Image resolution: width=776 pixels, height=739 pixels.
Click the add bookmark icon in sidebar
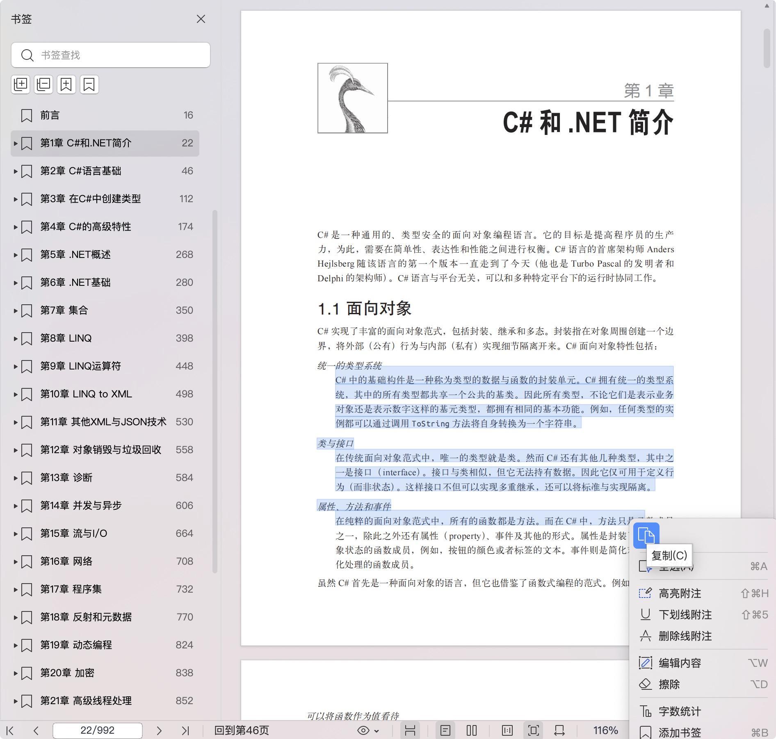[x=66, y=84]
